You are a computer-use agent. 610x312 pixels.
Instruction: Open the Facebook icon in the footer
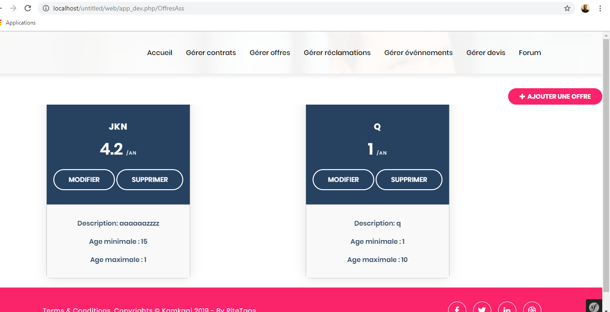click(x=457, y=307)
